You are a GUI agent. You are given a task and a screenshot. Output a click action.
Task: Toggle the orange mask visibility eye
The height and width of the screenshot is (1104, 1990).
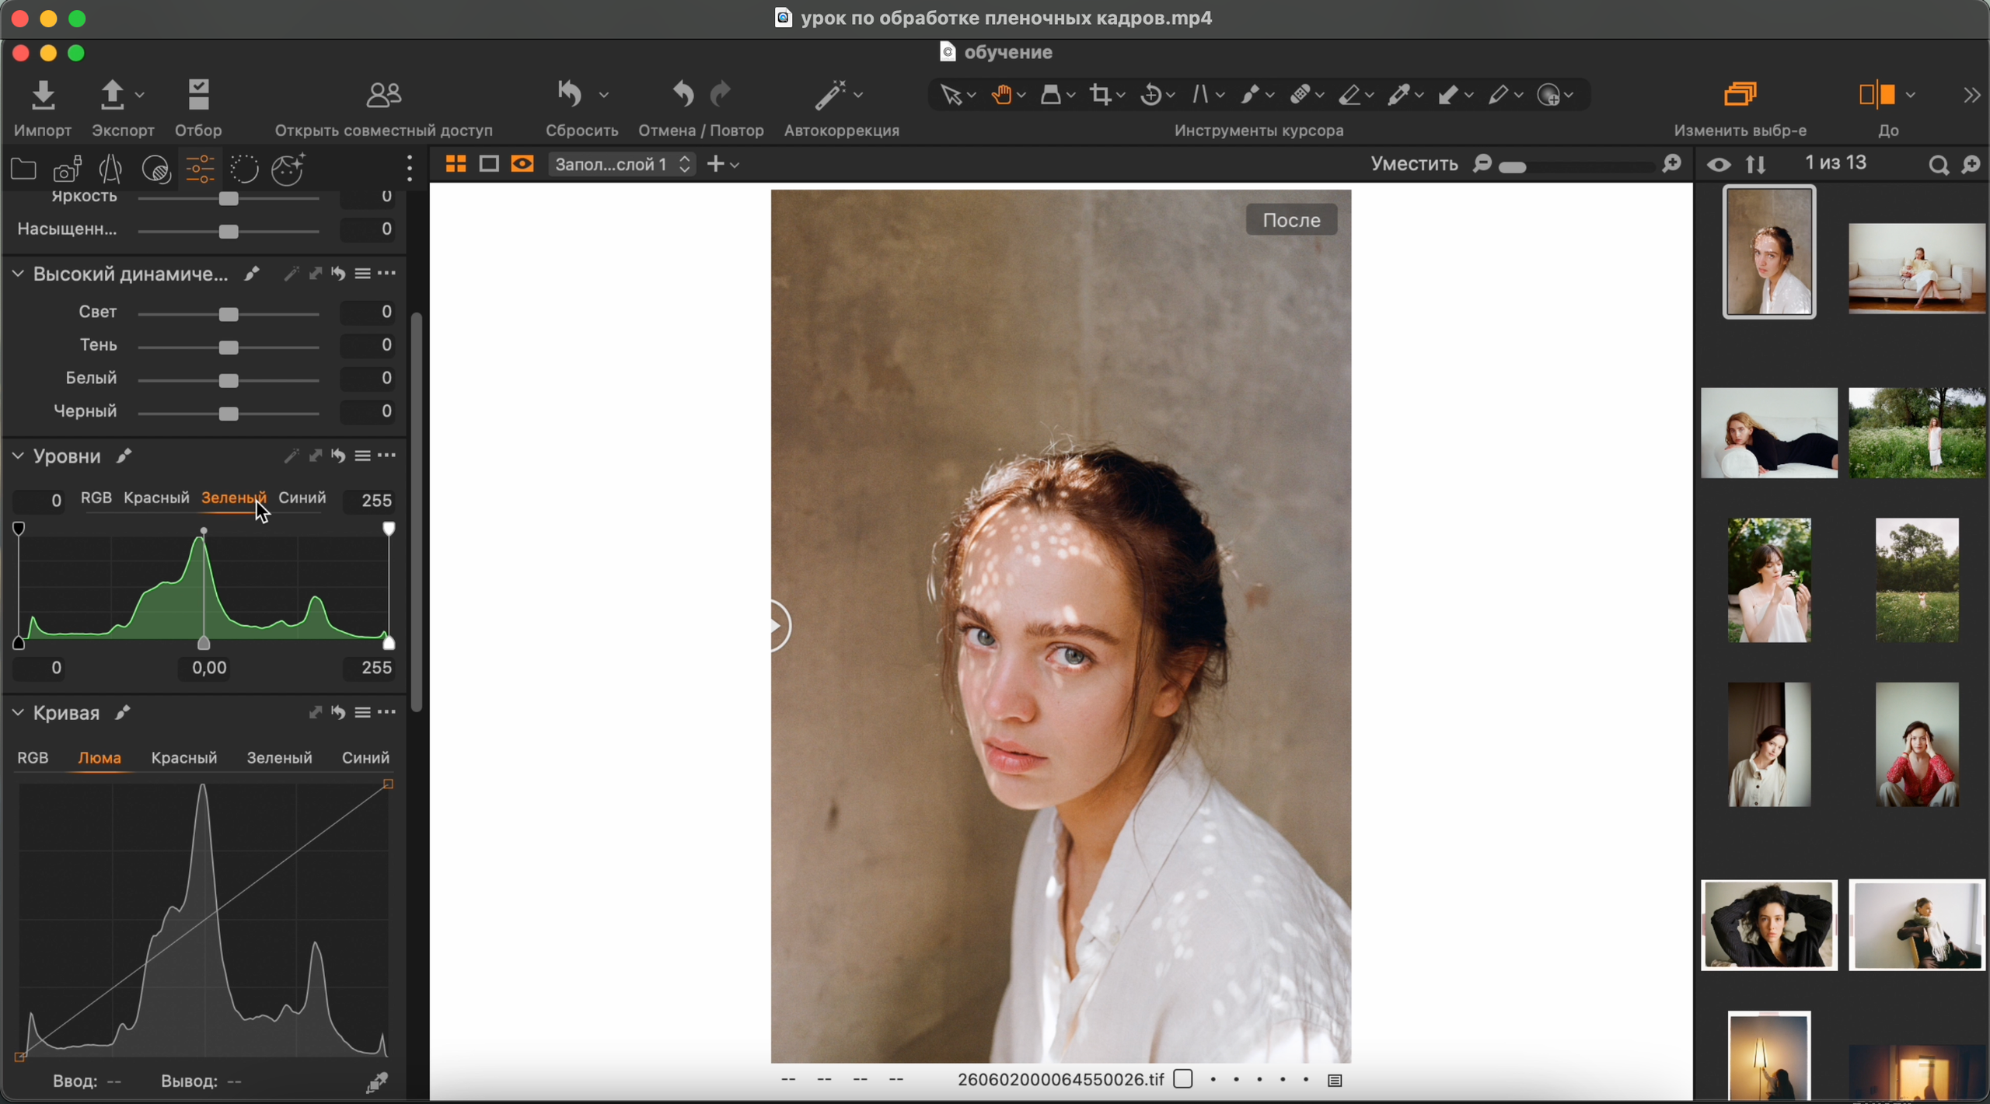[x=522, y=164]
